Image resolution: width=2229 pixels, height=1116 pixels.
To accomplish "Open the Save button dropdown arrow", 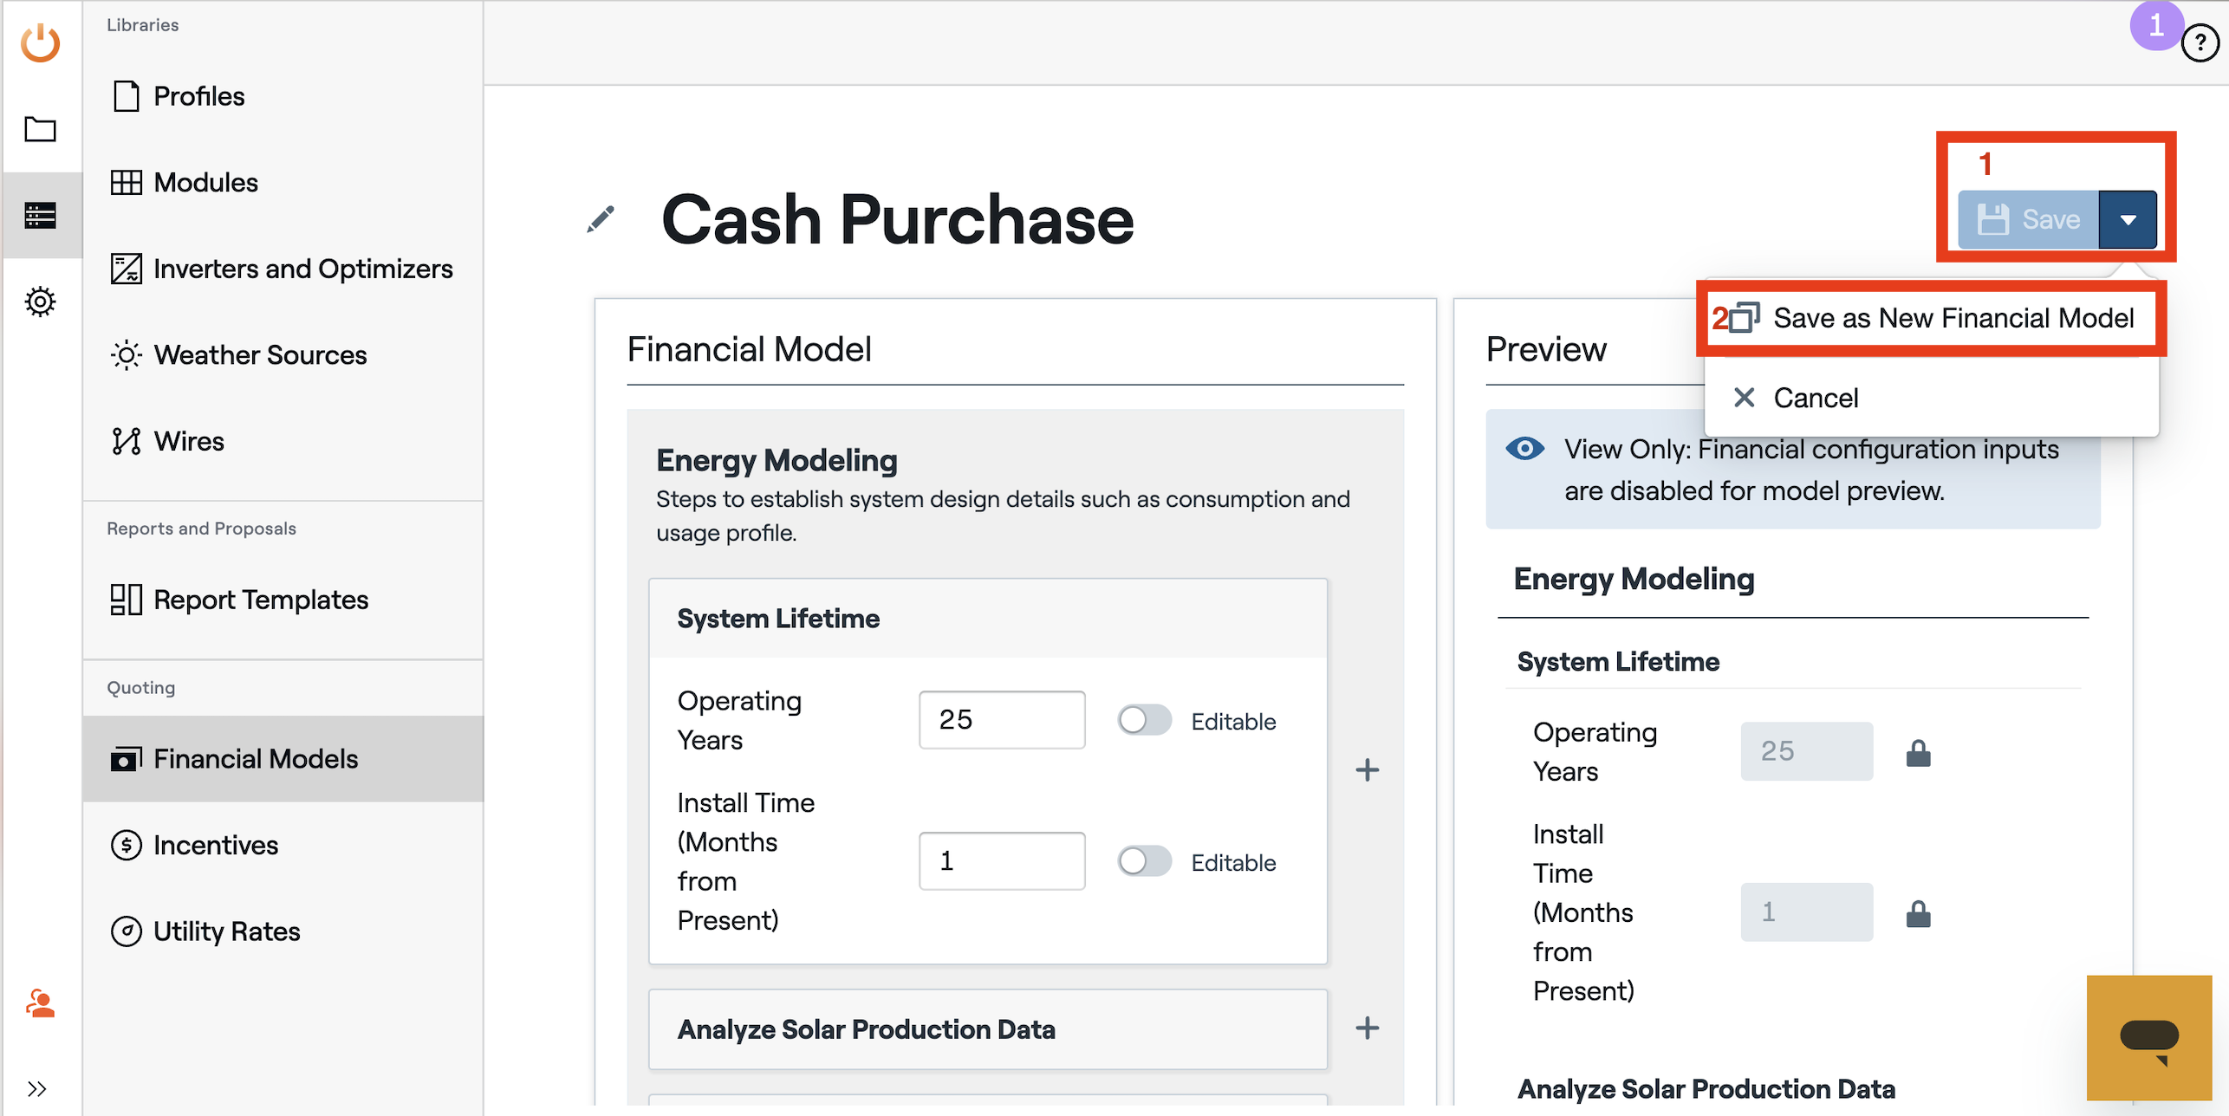I will coord(2128,220).
